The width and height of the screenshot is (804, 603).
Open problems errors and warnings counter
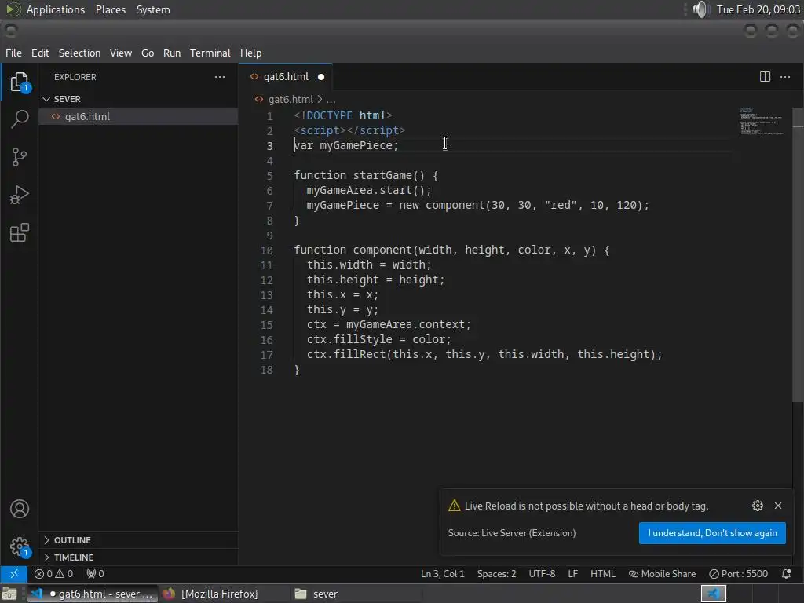point(54,574)
